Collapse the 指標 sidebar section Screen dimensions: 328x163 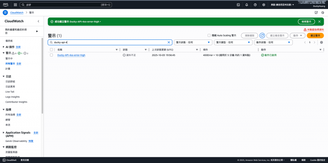pyautogui.click(x=4, y=109)
